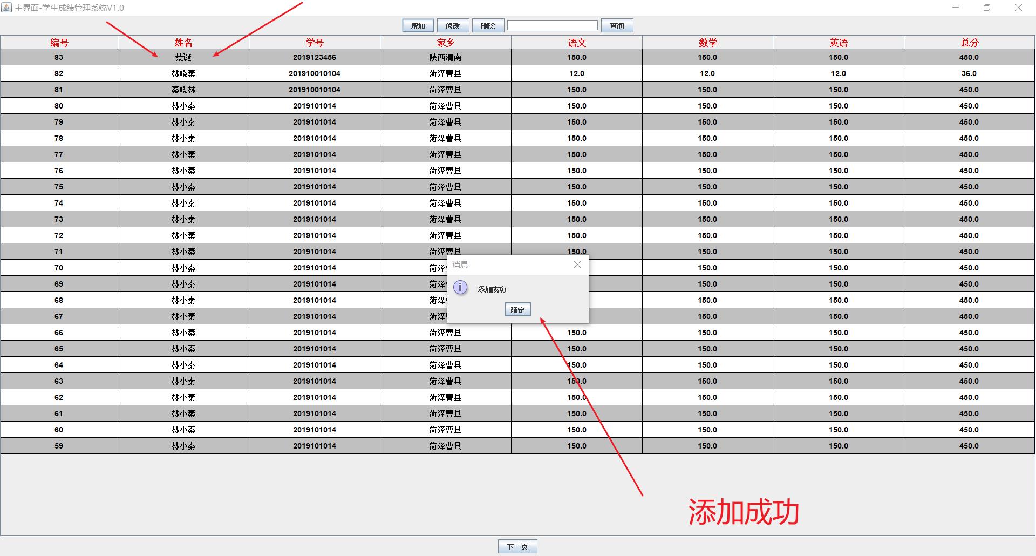The height and width of the screenshot is (556, 1036).
Task: Click the 家乡 column header
Action: coord(445,43)
